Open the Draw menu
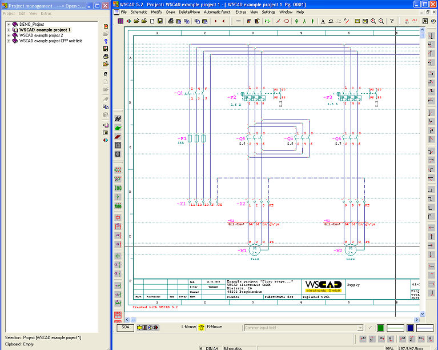 click(x=170, y=12)
